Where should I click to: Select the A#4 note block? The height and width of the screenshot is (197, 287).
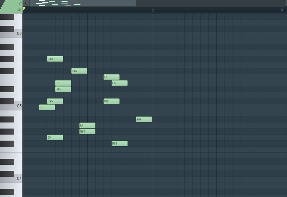pos(143,119)
